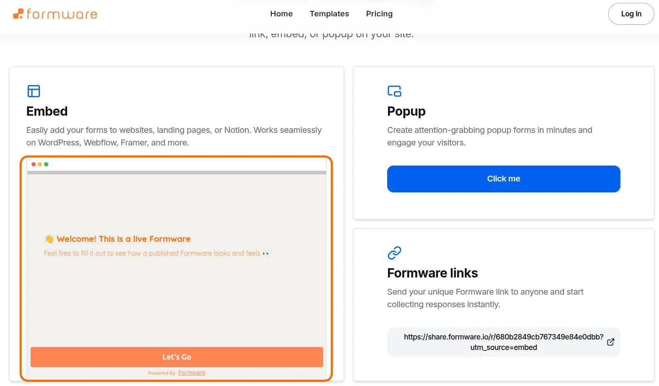
Task: Click the Formware logo in header
Action: point(55,14)
